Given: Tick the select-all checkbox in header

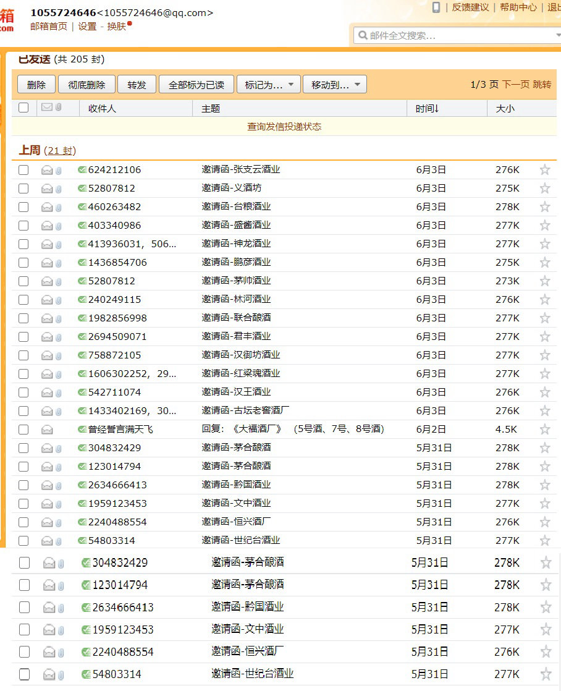Looking at the screenshot, I should [23, 108].
